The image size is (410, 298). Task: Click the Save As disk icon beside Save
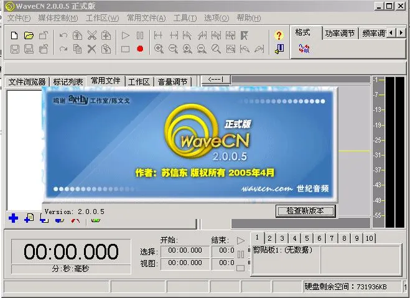coord(29,49)
